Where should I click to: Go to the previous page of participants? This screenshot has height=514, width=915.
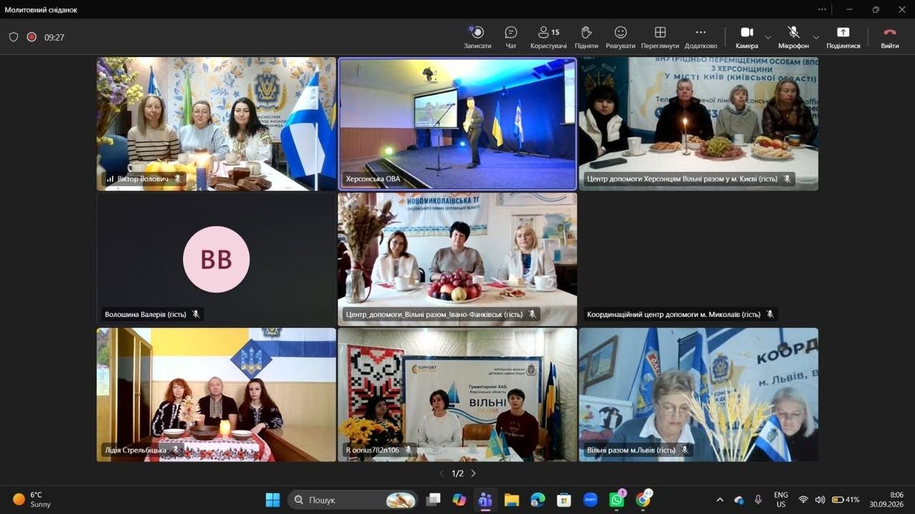point(441,473)
